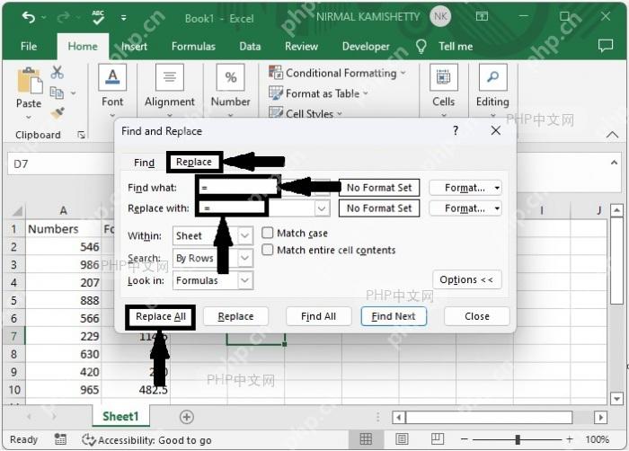Run the ABC spelling check icon
This screenshot has height=451, width=629.
(97, 17)
